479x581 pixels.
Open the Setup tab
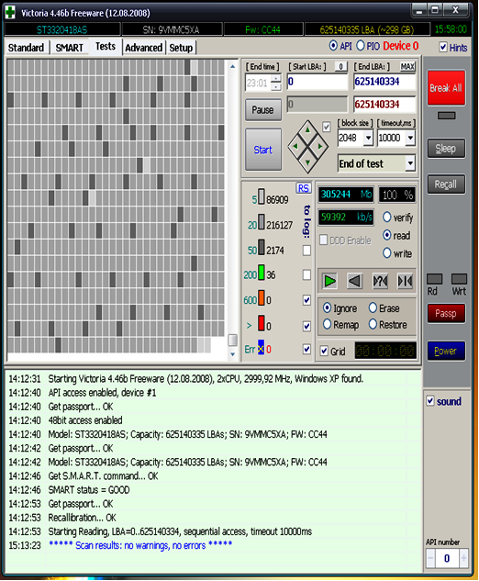181,48
